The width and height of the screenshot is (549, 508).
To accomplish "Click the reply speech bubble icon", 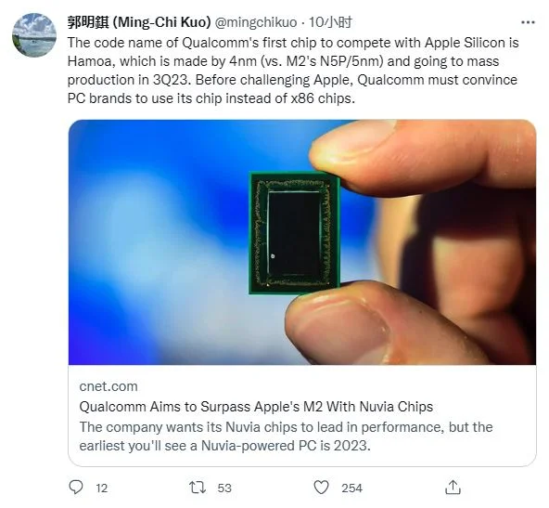I will [x=76, y=487].
